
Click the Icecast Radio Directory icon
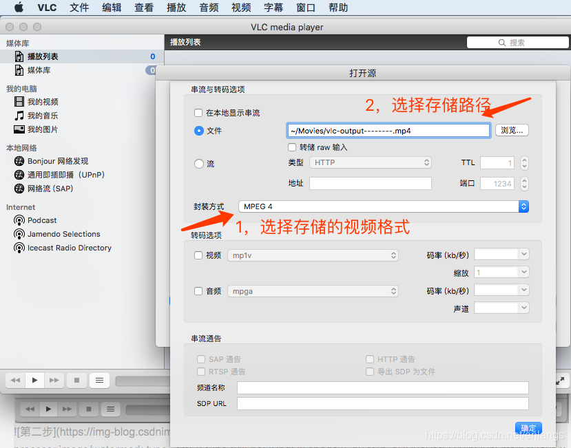19,248
